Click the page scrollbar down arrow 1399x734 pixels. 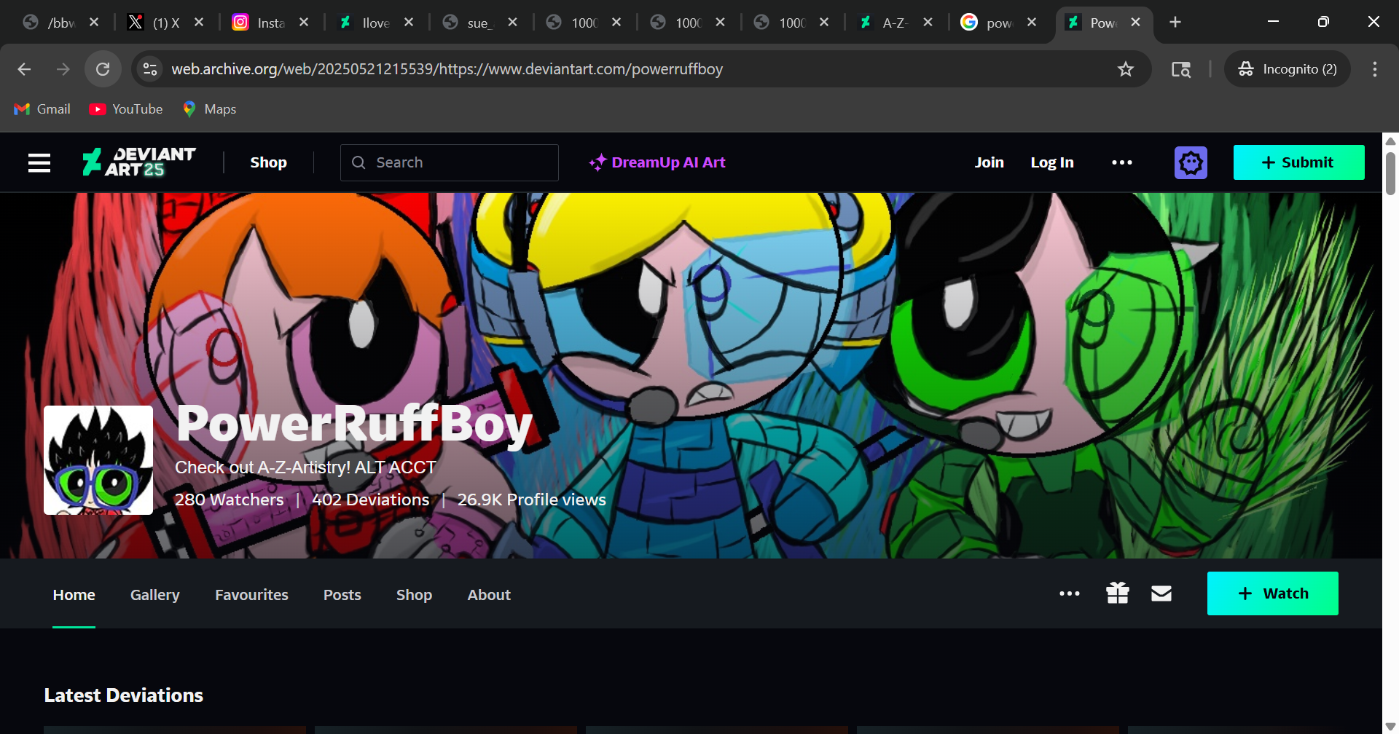pos(1390,726)
